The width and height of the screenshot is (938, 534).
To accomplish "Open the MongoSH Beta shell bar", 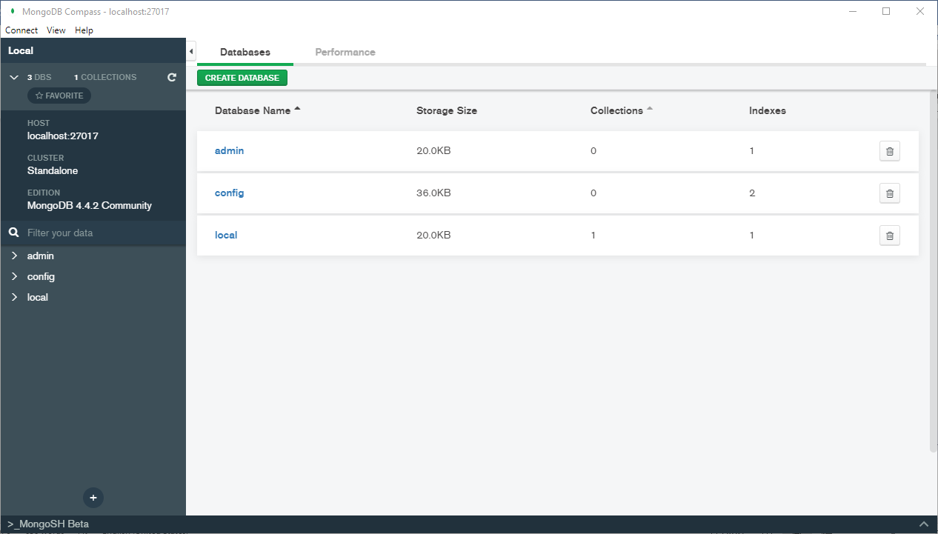I will [x=469, y=524].
